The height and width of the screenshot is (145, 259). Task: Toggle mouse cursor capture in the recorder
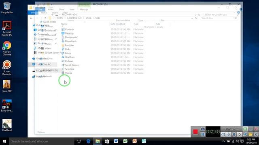click(240, 135)
